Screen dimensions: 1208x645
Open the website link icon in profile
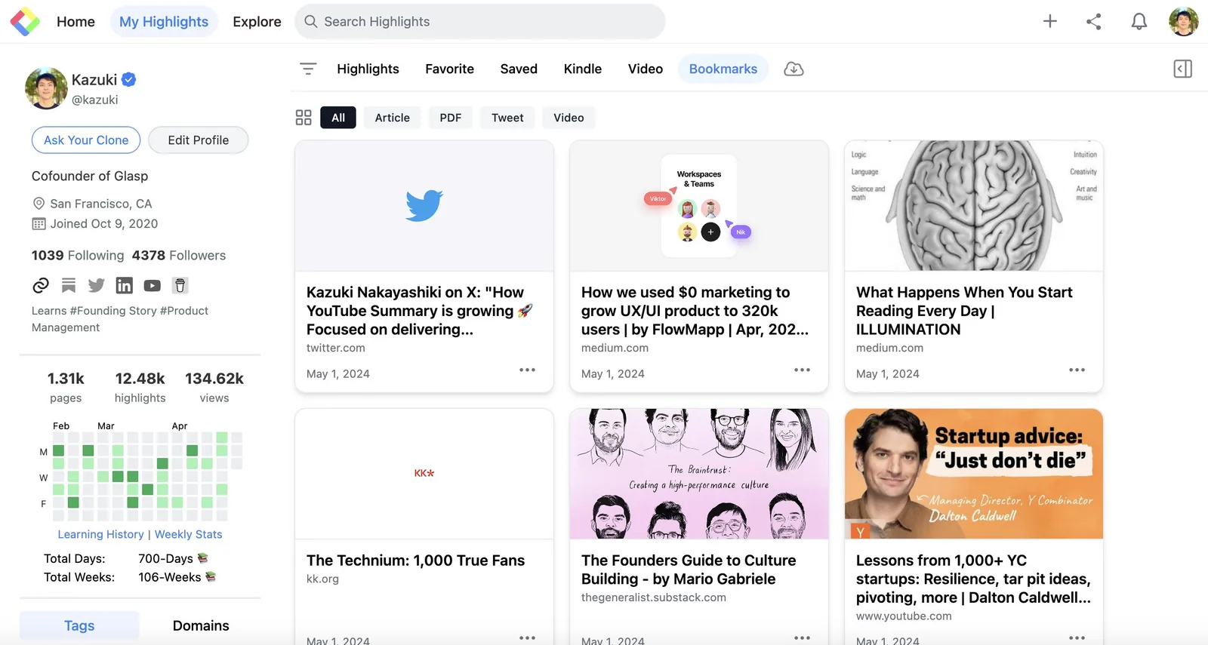(x=41, y=285)
